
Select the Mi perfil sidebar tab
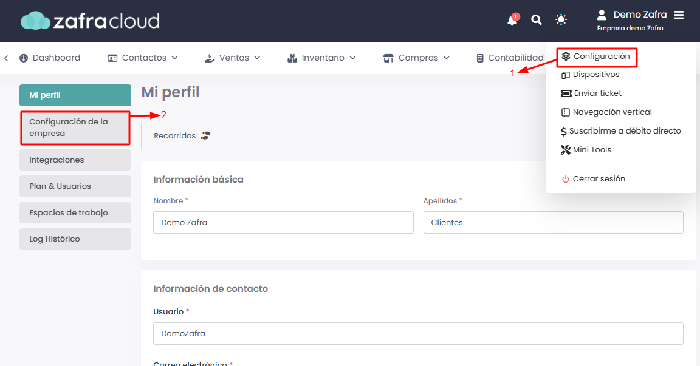[75, 95]
